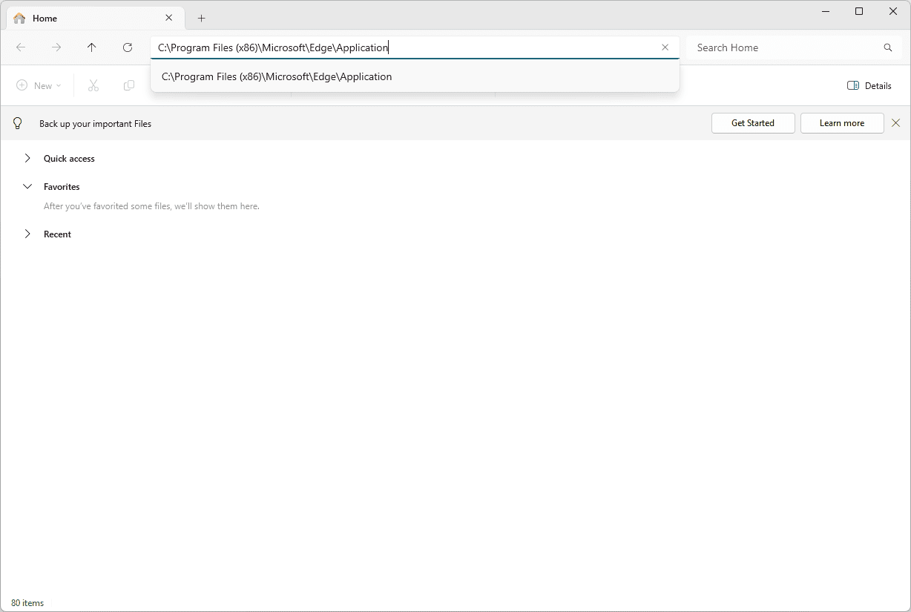The width and height of the screenshot is (911, 612).
Task: Open the Learn more link
Action: click(841, 123)
